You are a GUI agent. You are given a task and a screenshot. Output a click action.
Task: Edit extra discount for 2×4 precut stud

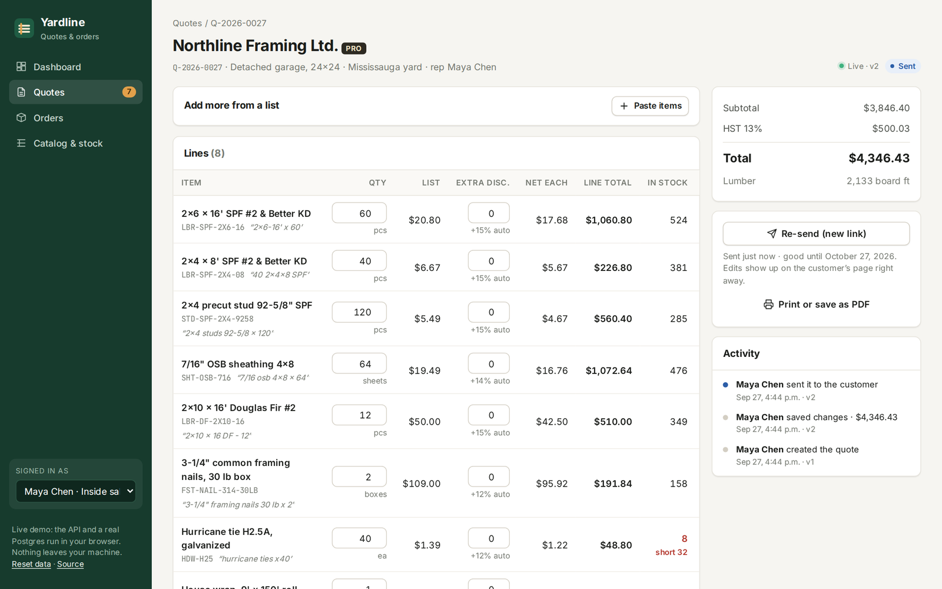coord(489,312)
